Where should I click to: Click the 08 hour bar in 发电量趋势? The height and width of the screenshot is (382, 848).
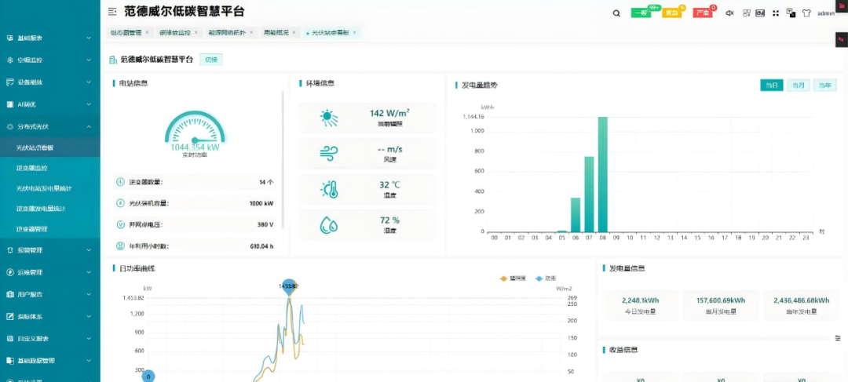coord(602,174)
